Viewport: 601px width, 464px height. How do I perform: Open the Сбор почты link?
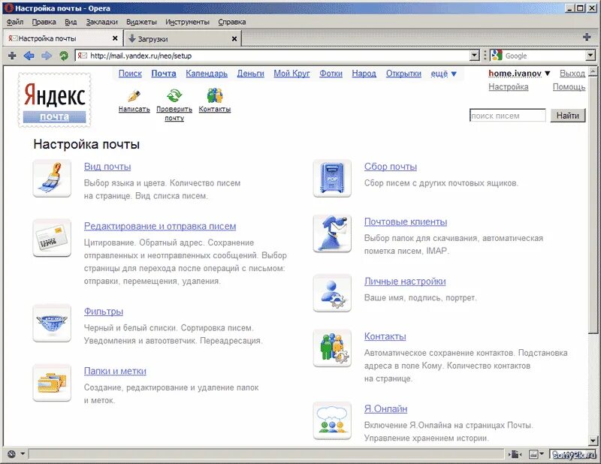pos(391,167)
